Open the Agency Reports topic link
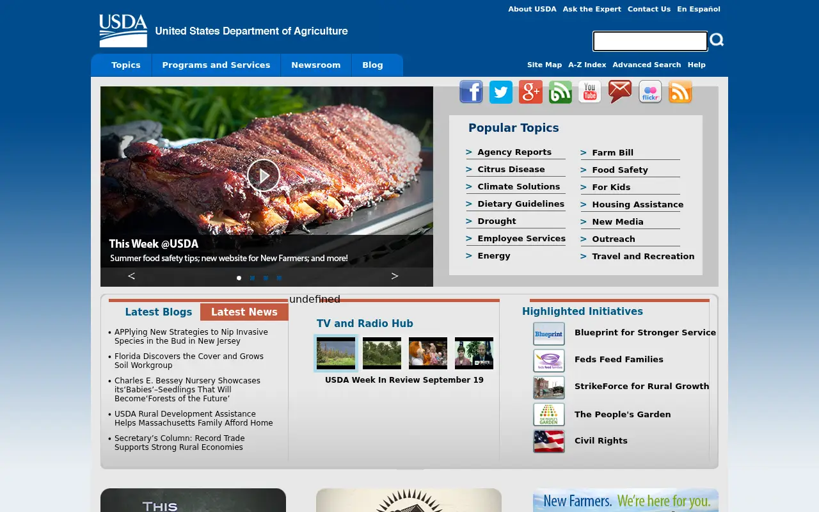 (514, 152)
